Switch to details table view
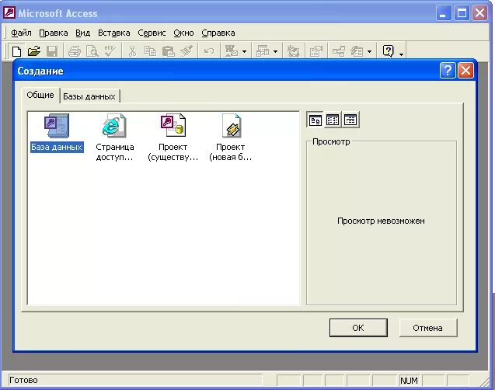This screenshot has height=390, width=495. pyautogui.click(x=350, y=120)
